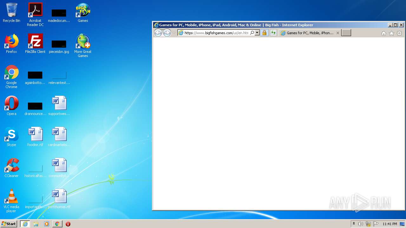The image size is (406, 228).
Task: Select the portthomas.rtf document
Action: pos(59,199)
